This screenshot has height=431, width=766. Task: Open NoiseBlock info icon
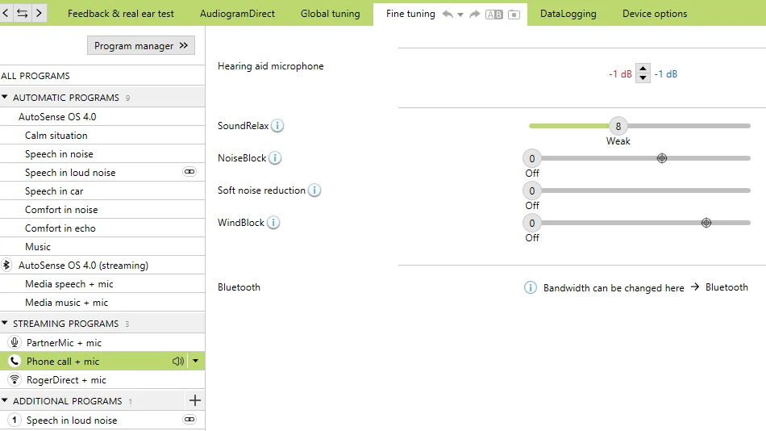pos(275,158)
